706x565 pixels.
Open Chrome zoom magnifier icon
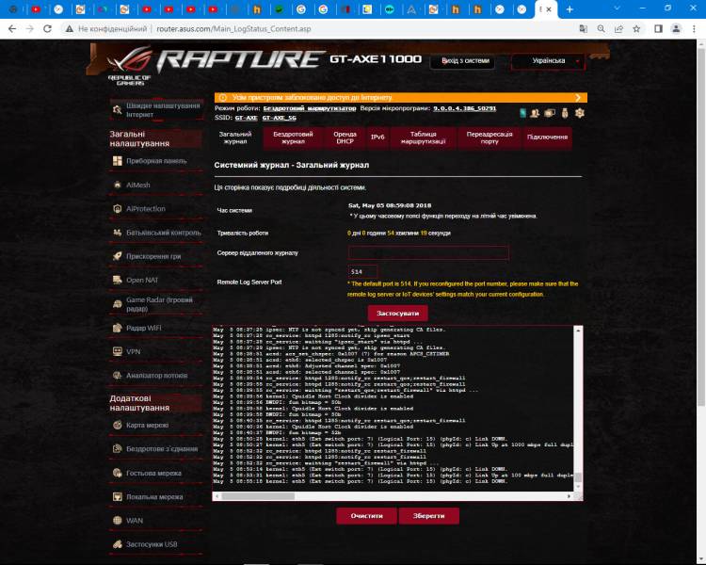click(x=602, y=29)
